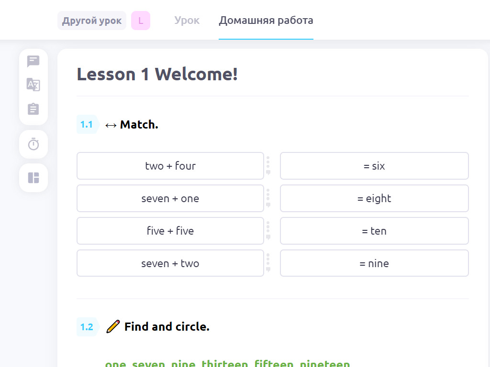Switch to the Урок tab
Image resolution: width=490 pixels, height=367 pixels.
tap(187, 20)
